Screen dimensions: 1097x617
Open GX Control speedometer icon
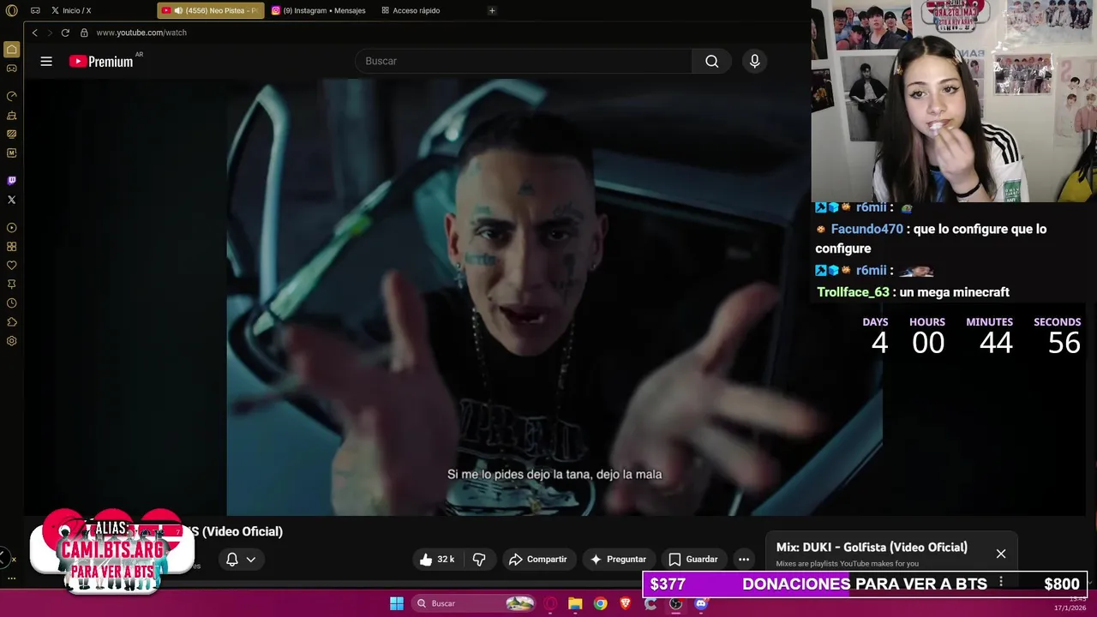point(11,96)
